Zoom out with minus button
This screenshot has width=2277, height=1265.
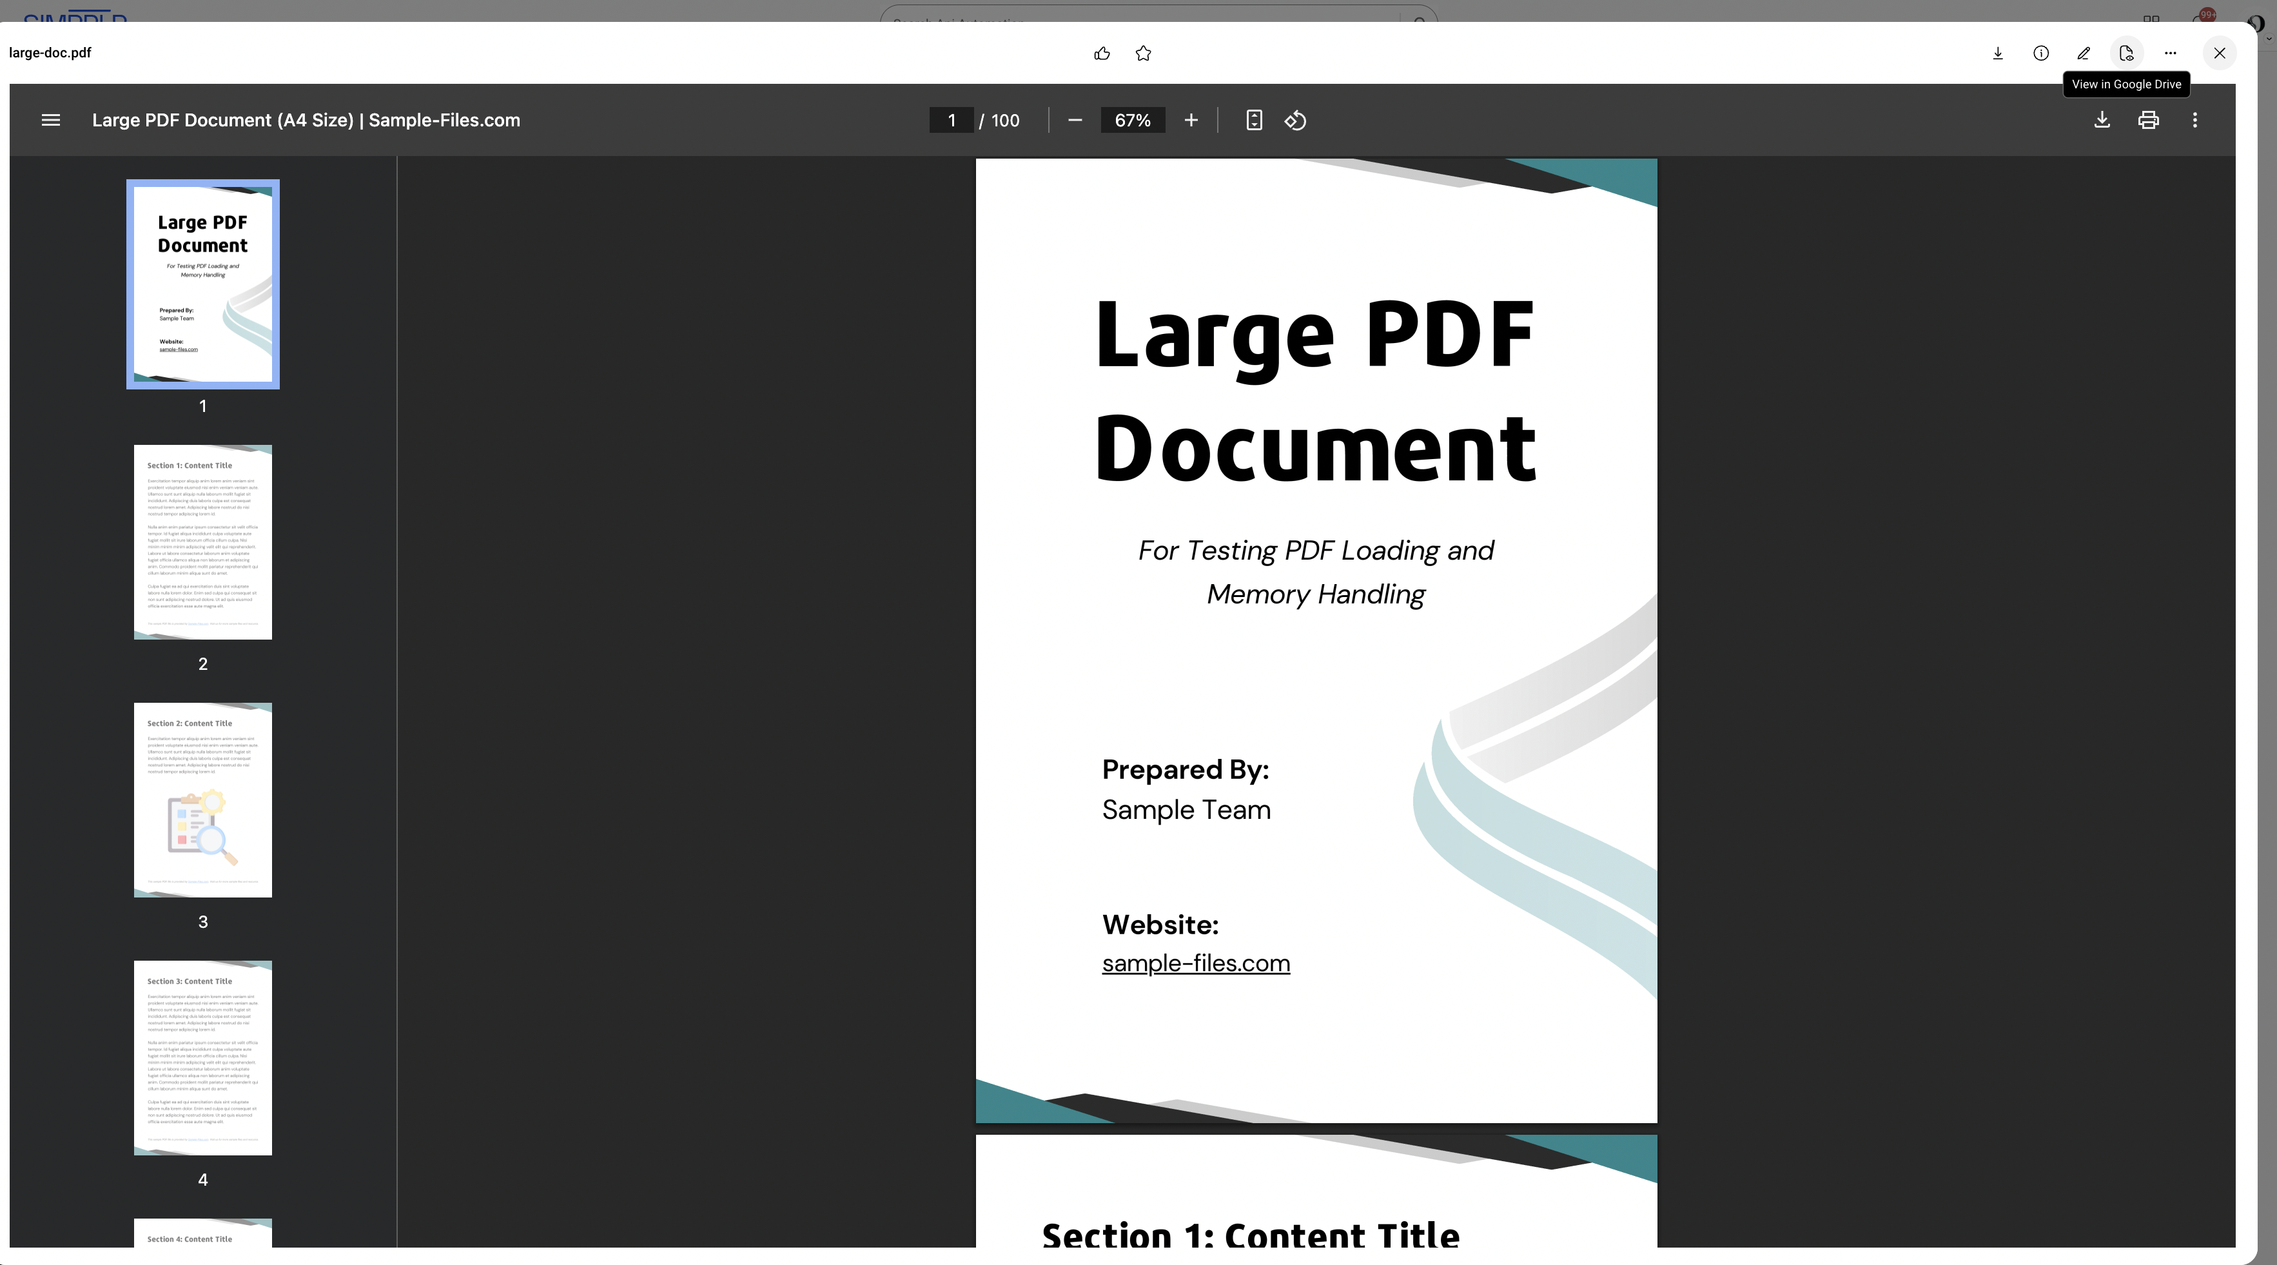pos(1075,120)
